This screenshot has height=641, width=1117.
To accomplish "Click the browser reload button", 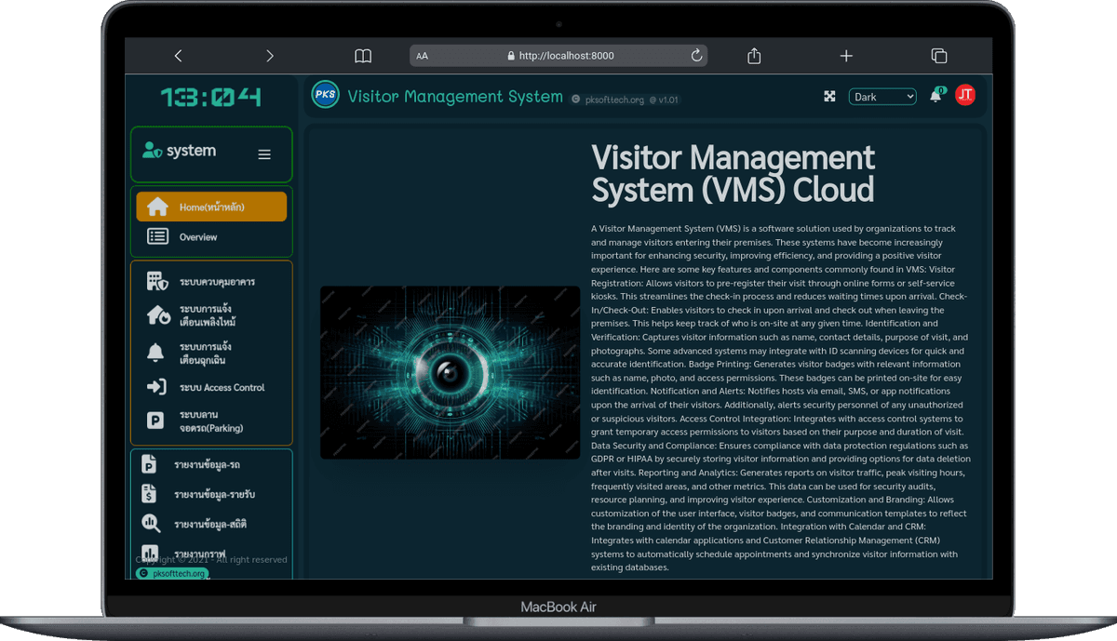I will (696, 56).
